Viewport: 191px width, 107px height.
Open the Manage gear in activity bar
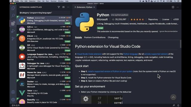13,100
